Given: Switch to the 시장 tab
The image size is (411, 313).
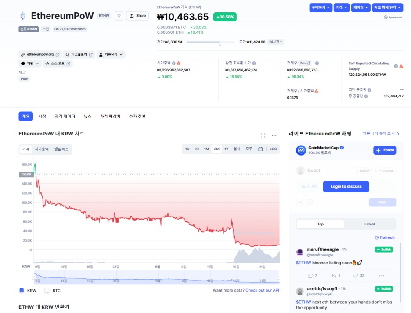Looking at the screenshot, I should pyautogui.click(x=42, y=116).
